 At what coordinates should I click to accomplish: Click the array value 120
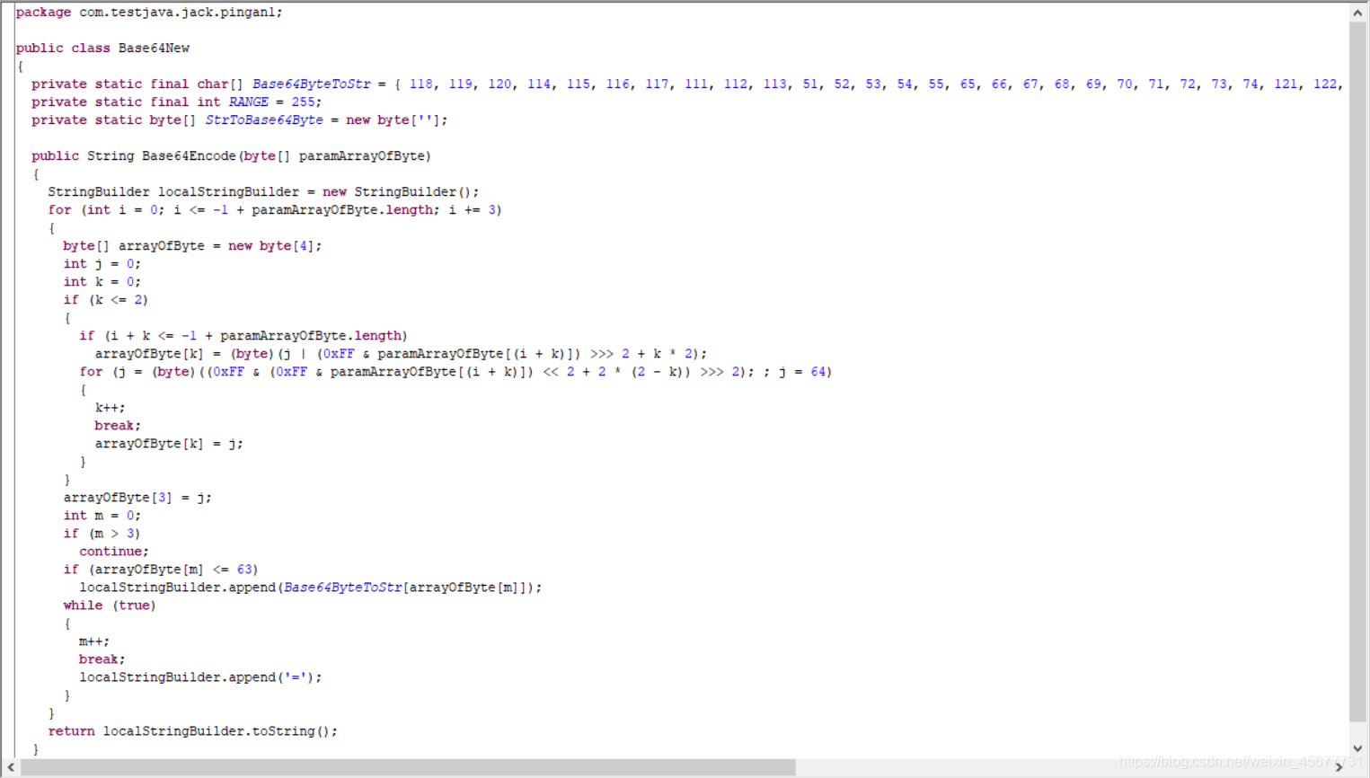point(499,84)
